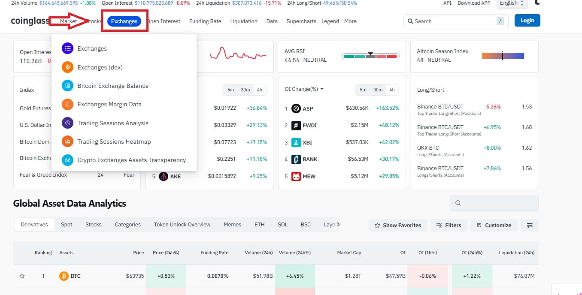
Task: Select Exchanges Margin Data icon
Action: [x=68, y=104]
